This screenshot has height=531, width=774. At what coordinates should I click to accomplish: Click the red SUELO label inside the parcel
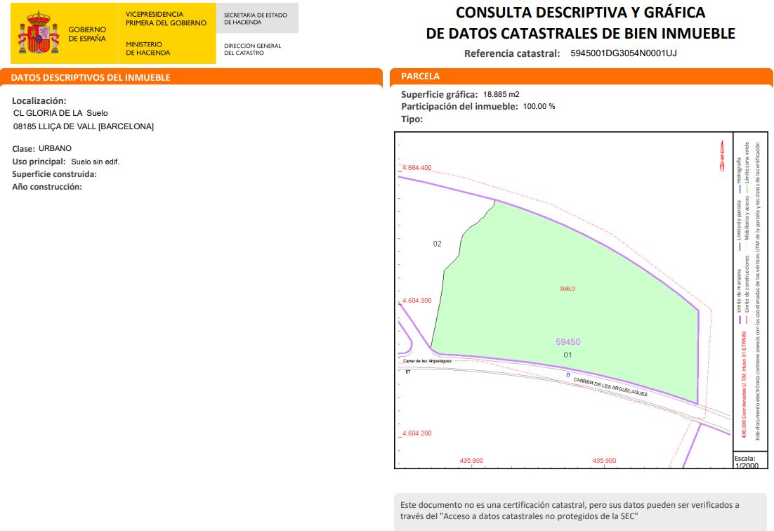(x=568, y=289)
